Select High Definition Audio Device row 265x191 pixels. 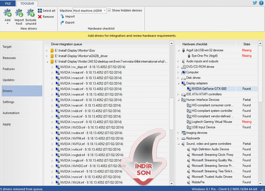pos(217,149)
